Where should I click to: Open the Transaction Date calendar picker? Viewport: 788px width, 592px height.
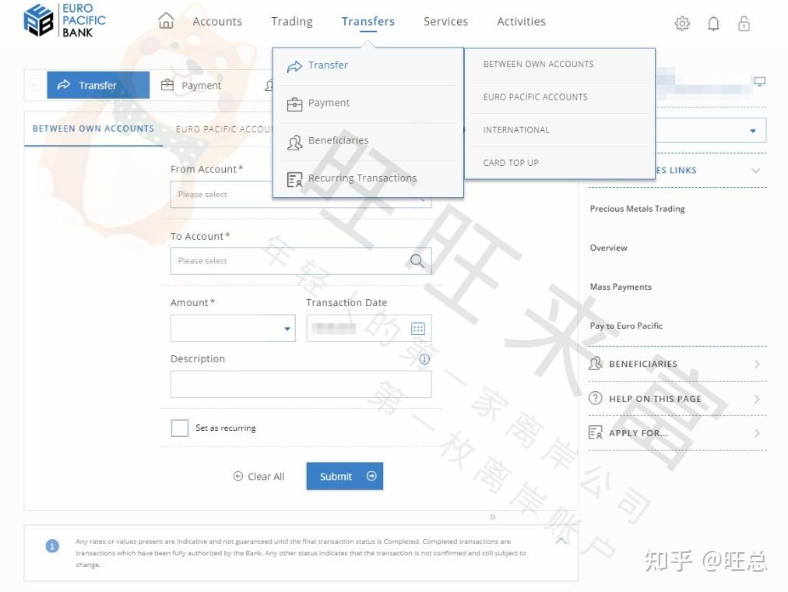tap(418, 328)
